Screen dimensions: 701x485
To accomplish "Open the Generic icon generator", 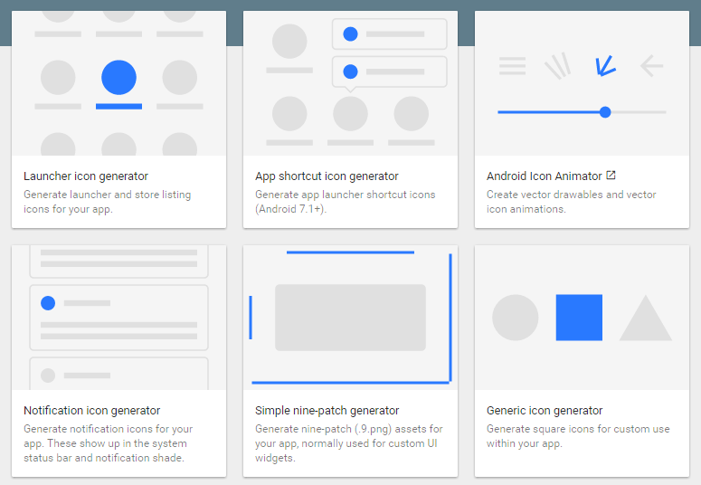I will pyautogui.click(x=545, y=411).
